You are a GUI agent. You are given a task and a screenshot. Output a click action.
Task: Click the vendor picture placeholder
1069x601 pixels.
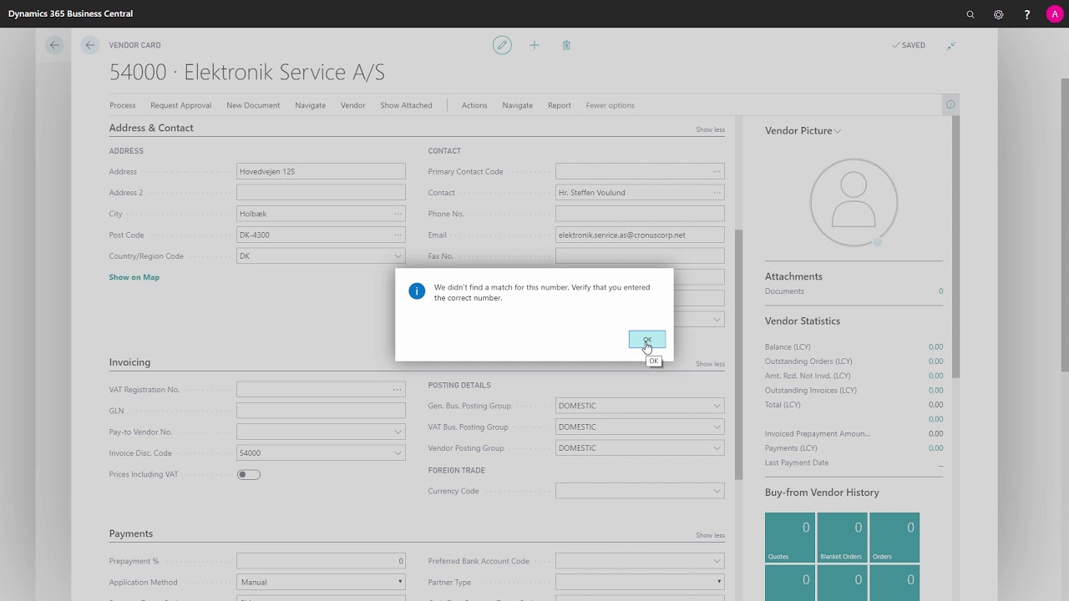[x=854, y=202]
